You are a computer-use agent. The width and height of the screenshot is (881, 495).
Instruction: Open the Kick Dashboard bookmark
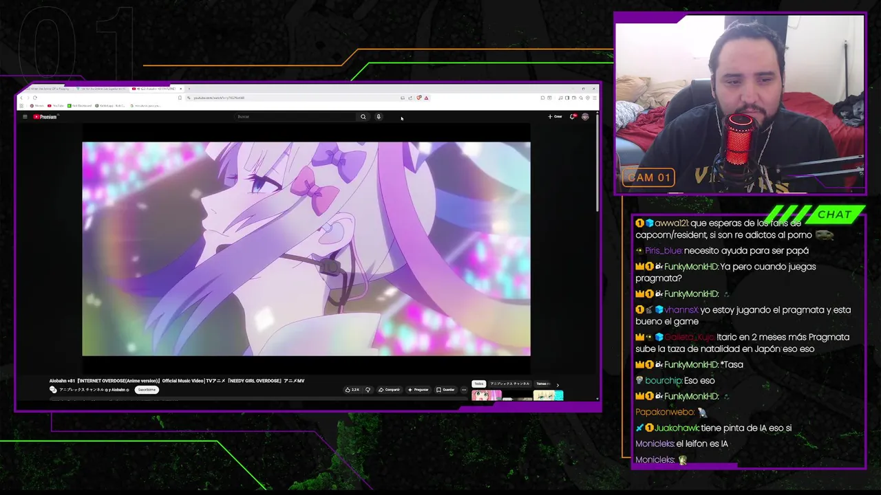(80, 106)
